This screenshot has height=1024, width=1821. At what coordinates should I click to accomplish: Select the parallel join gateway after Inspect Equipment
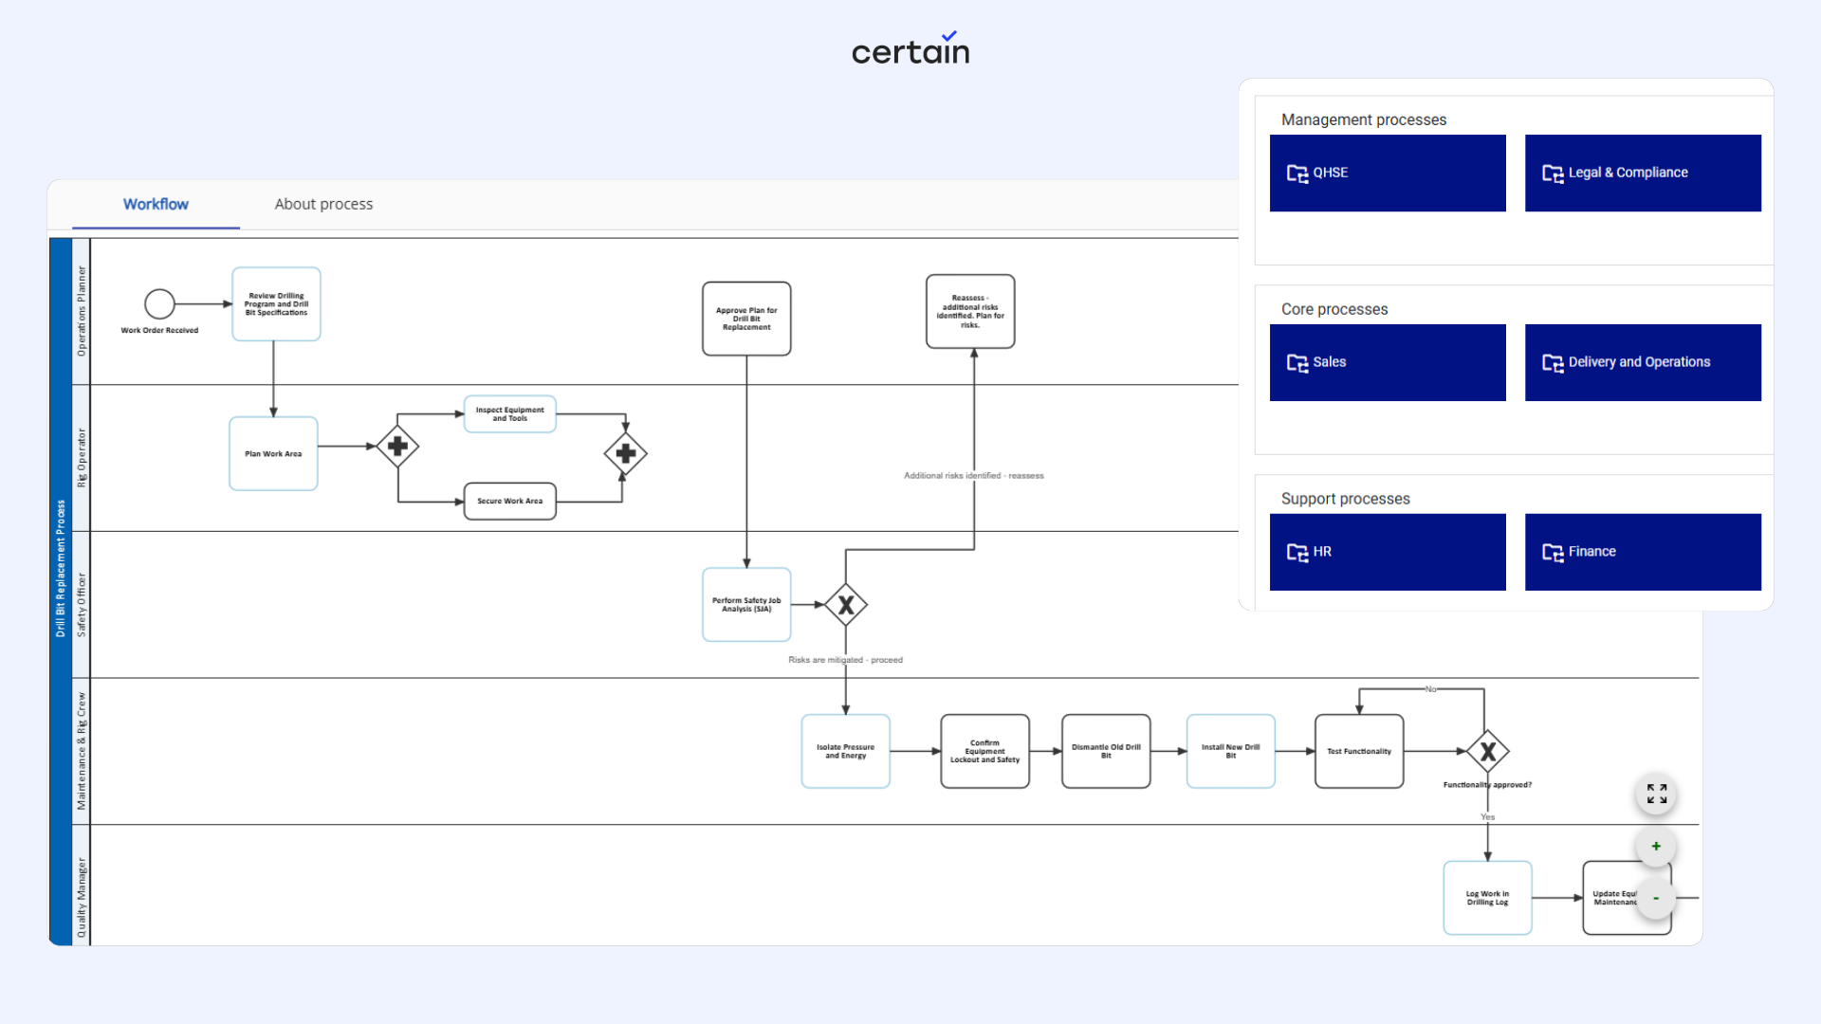(x=625, y=453)
